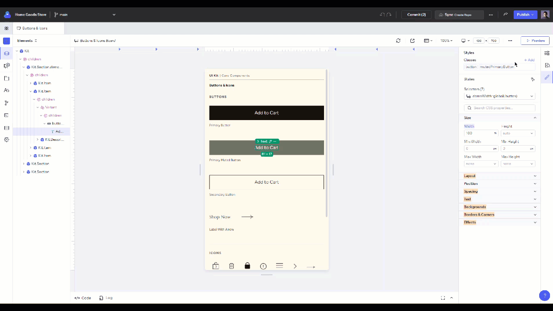
Task: Expand the Borders & Corners section
Action: coord(535,215)
